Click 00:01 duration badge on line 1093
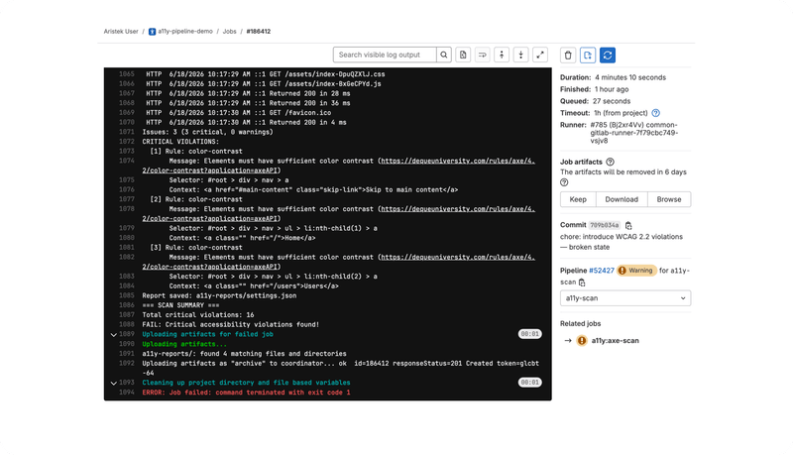Viewport: 793px width, 455px height. [529, 383]
